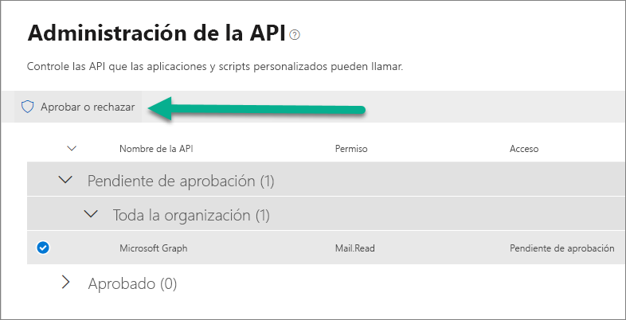Screen dimensions: 626x320
Task: Collapse the Toda la organización chevron
Action: [x=91, y=215]
